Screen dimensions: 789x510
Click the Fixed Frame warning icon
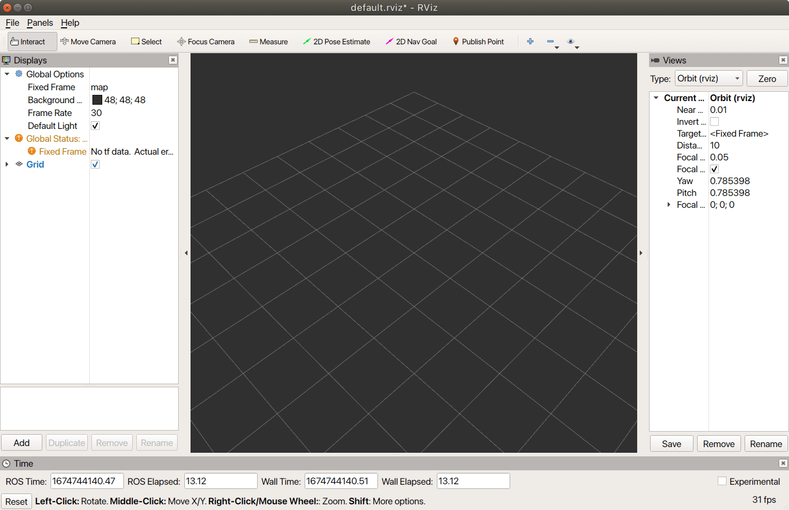pyautogui.click(x=31, y=151)
